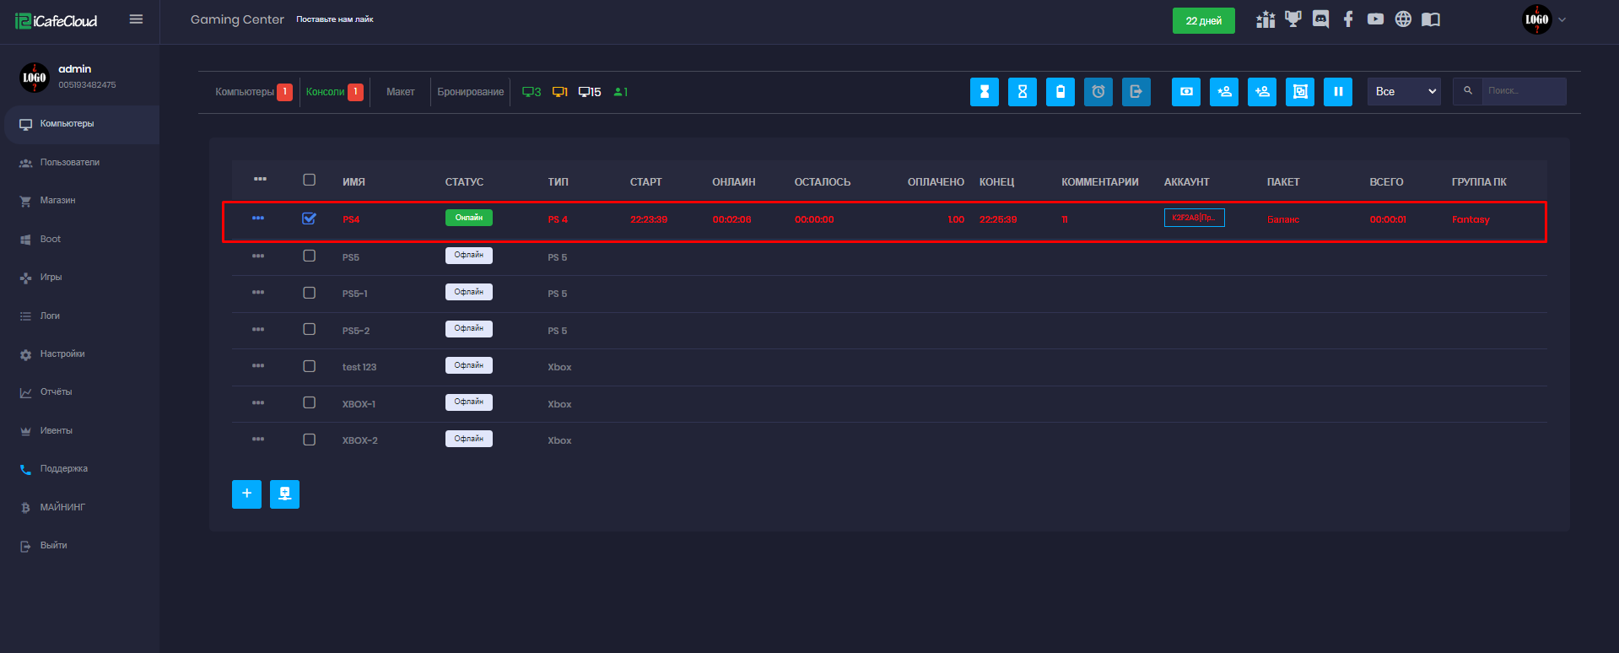
Task: Click the white monitor count 15 indicator
Action: pyautogui.click(x=590, y=92)
